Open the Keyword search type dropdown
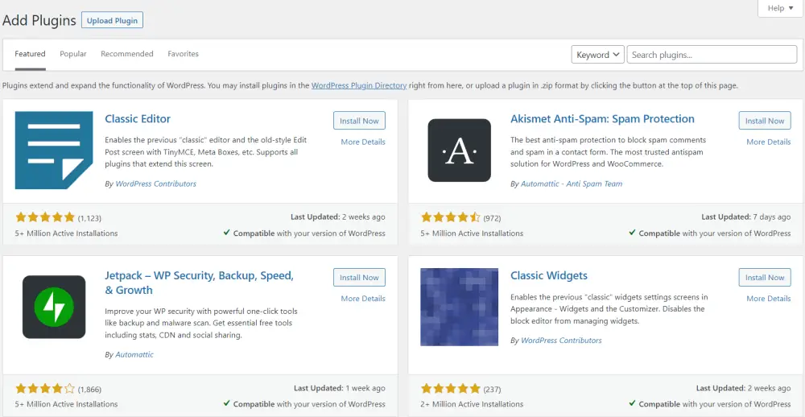The image size is (805, 417). pyautogui.click(x=597, y=55)
